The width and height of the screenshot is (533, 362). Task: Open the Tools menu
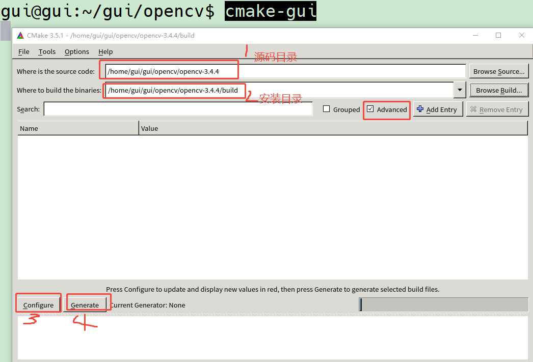(46, 51)
